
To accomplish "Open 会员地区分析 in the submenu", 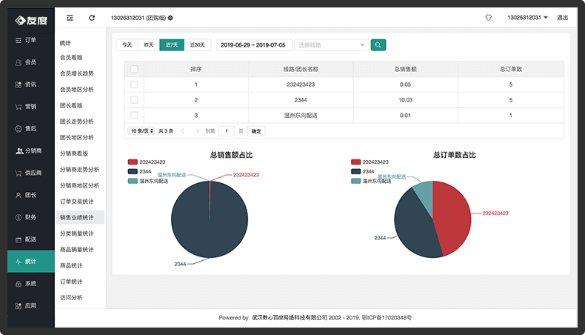I will point(77,90).
